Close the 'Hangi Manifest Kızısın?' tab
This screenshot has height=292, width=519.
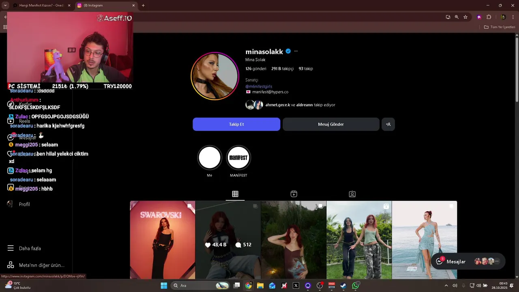(69, 5)
